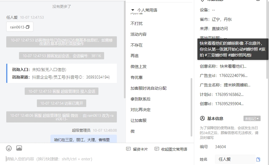Select the quick phrase 微信上发
The image size is (269, 165).
coord(139,66)
